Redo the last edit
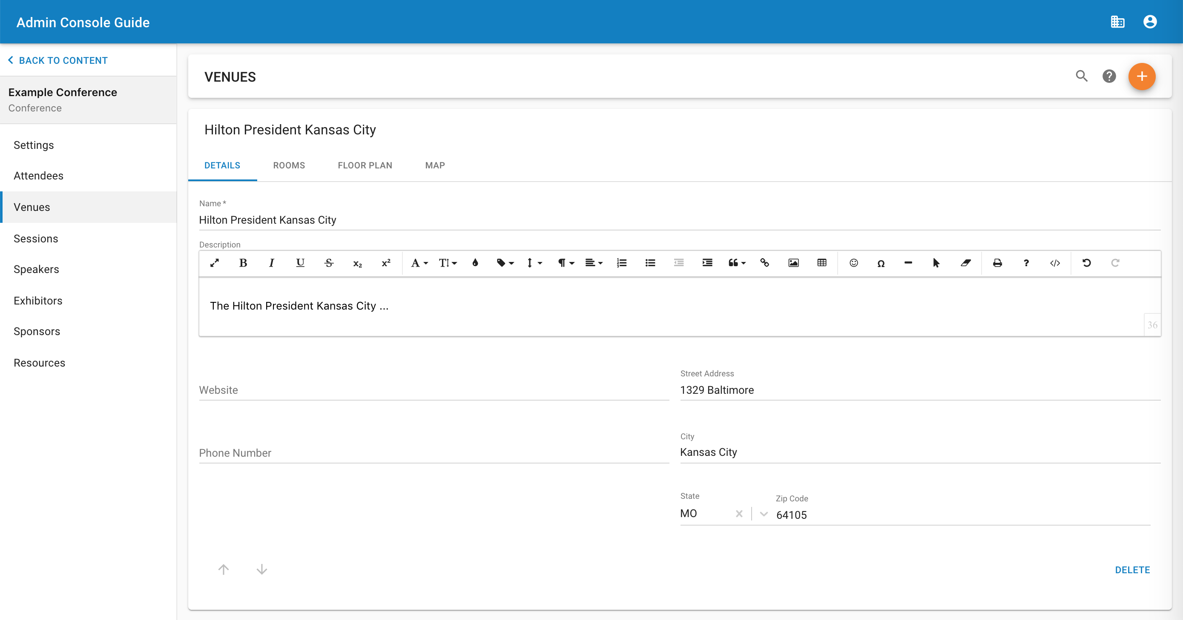This screenshot has width=1183, height=620. tap(1115, 263)
